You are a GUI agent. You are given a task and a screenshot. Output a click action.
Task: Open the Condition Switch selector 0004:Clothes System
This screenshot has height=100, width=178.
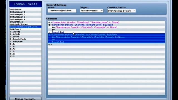click(x=122, y=11)
